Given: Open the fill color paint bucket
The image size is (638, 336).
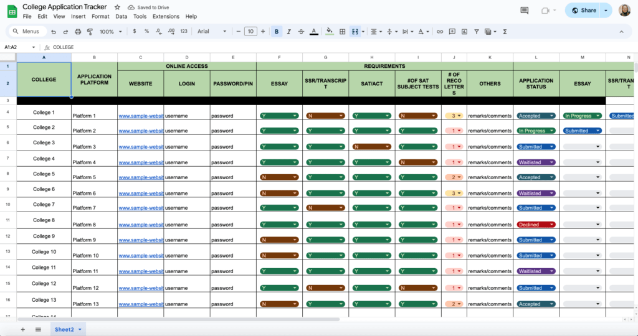Looking at the screenshot, I should click(x=330, y=32).
